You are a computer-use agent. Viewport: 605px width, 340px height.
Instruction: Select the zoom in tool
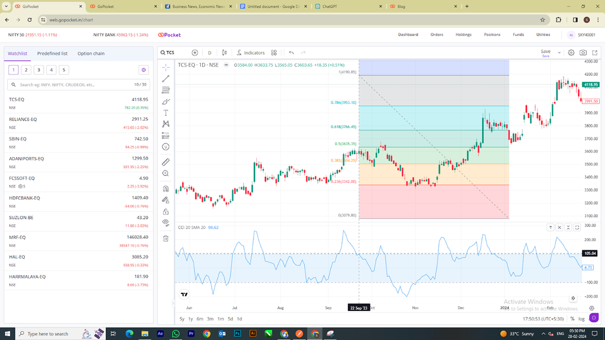(x=165, y=174)
